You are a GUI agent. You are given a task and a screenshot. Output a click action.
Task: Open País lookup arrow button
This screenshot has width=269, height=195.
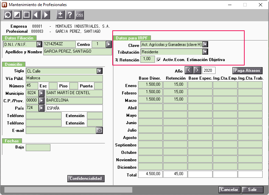[x=42, y=108]
